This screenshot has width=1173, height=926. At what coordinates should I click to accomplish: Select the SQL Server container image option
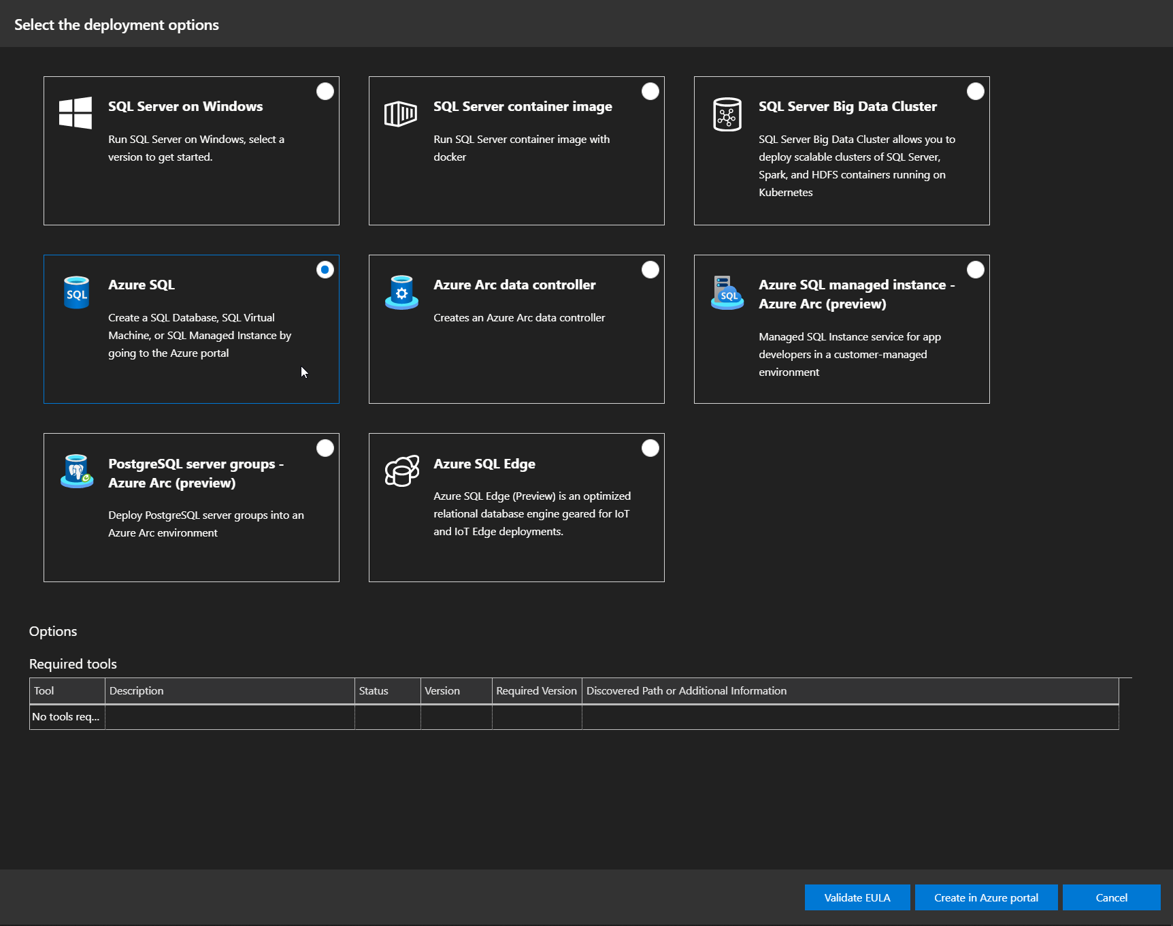pos(650,91)
